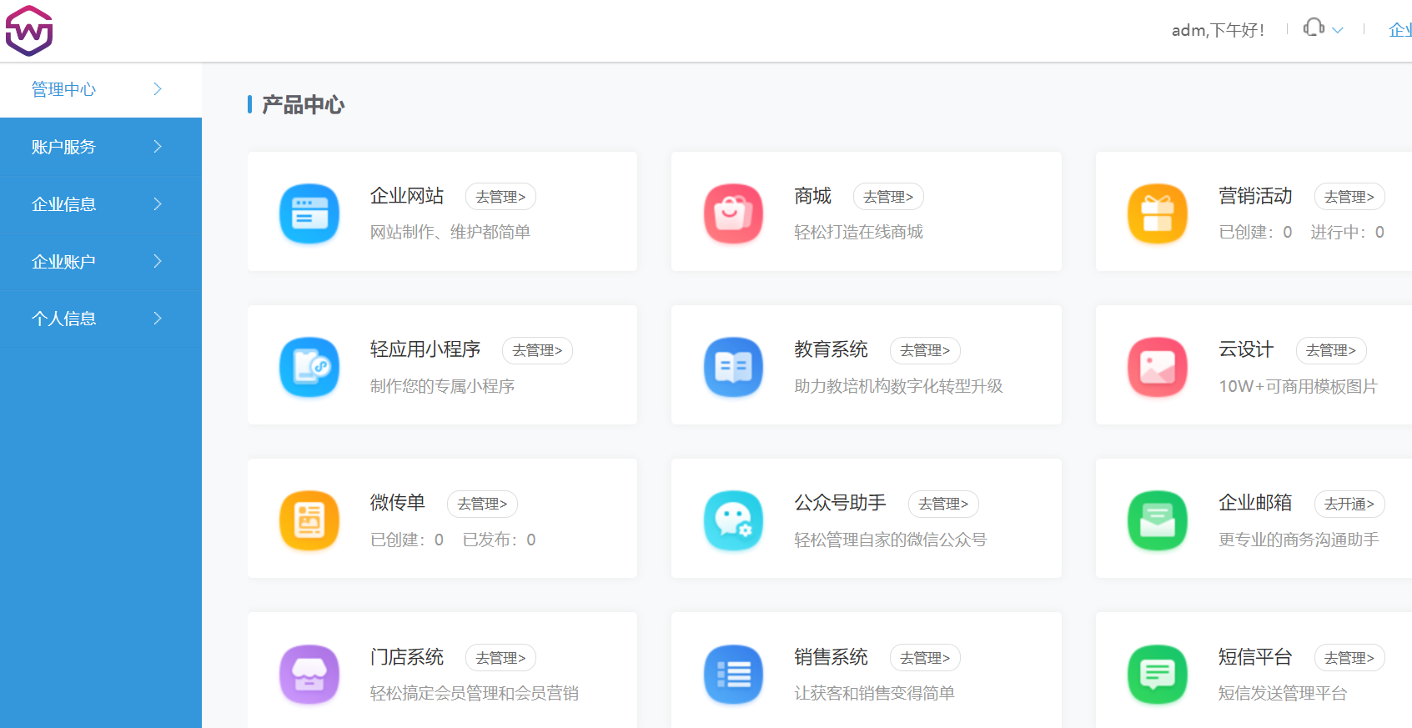Click 让获客和销售变得简单 description

tap(874, 693)
